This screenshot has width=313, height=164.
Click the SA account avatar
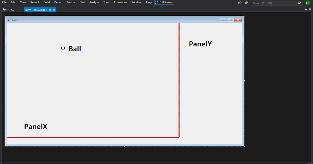308,3
